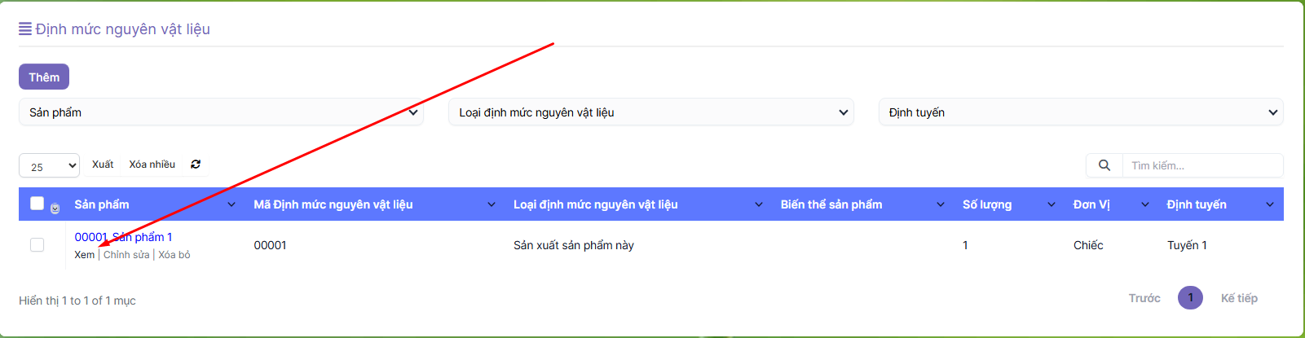
Task: Open the Sản phẩm filter dropdown
Action: point(221,112)
